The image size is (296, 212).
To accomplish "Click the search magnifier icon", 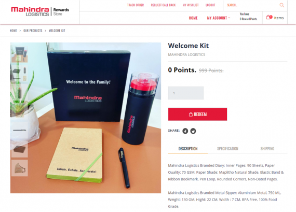I will coord(281,5).
